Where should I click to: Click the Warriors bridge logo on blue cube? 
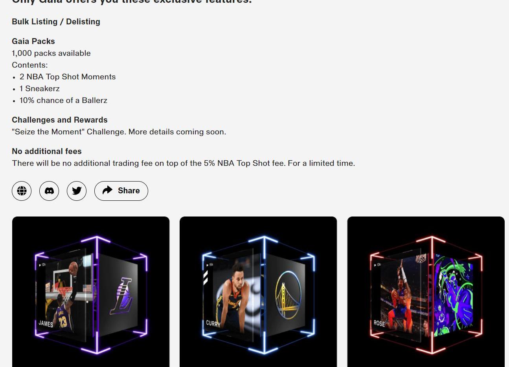point(288,295)
